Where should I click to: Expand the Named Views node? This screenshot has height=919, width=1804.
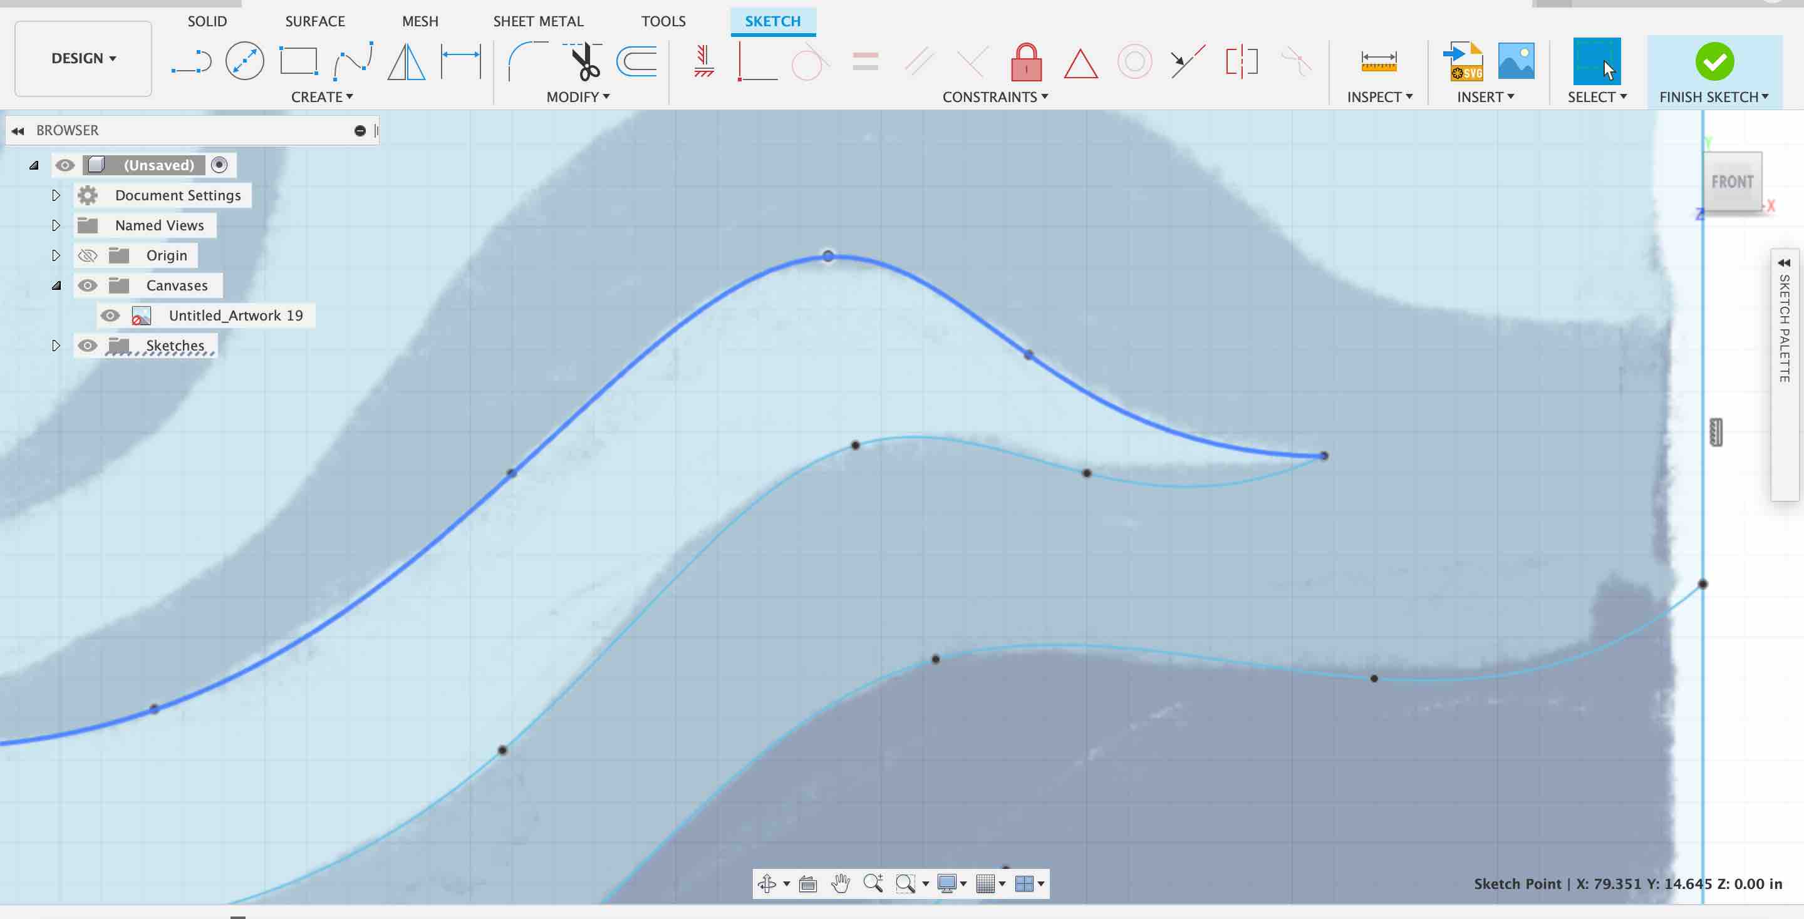coord(56,225)
